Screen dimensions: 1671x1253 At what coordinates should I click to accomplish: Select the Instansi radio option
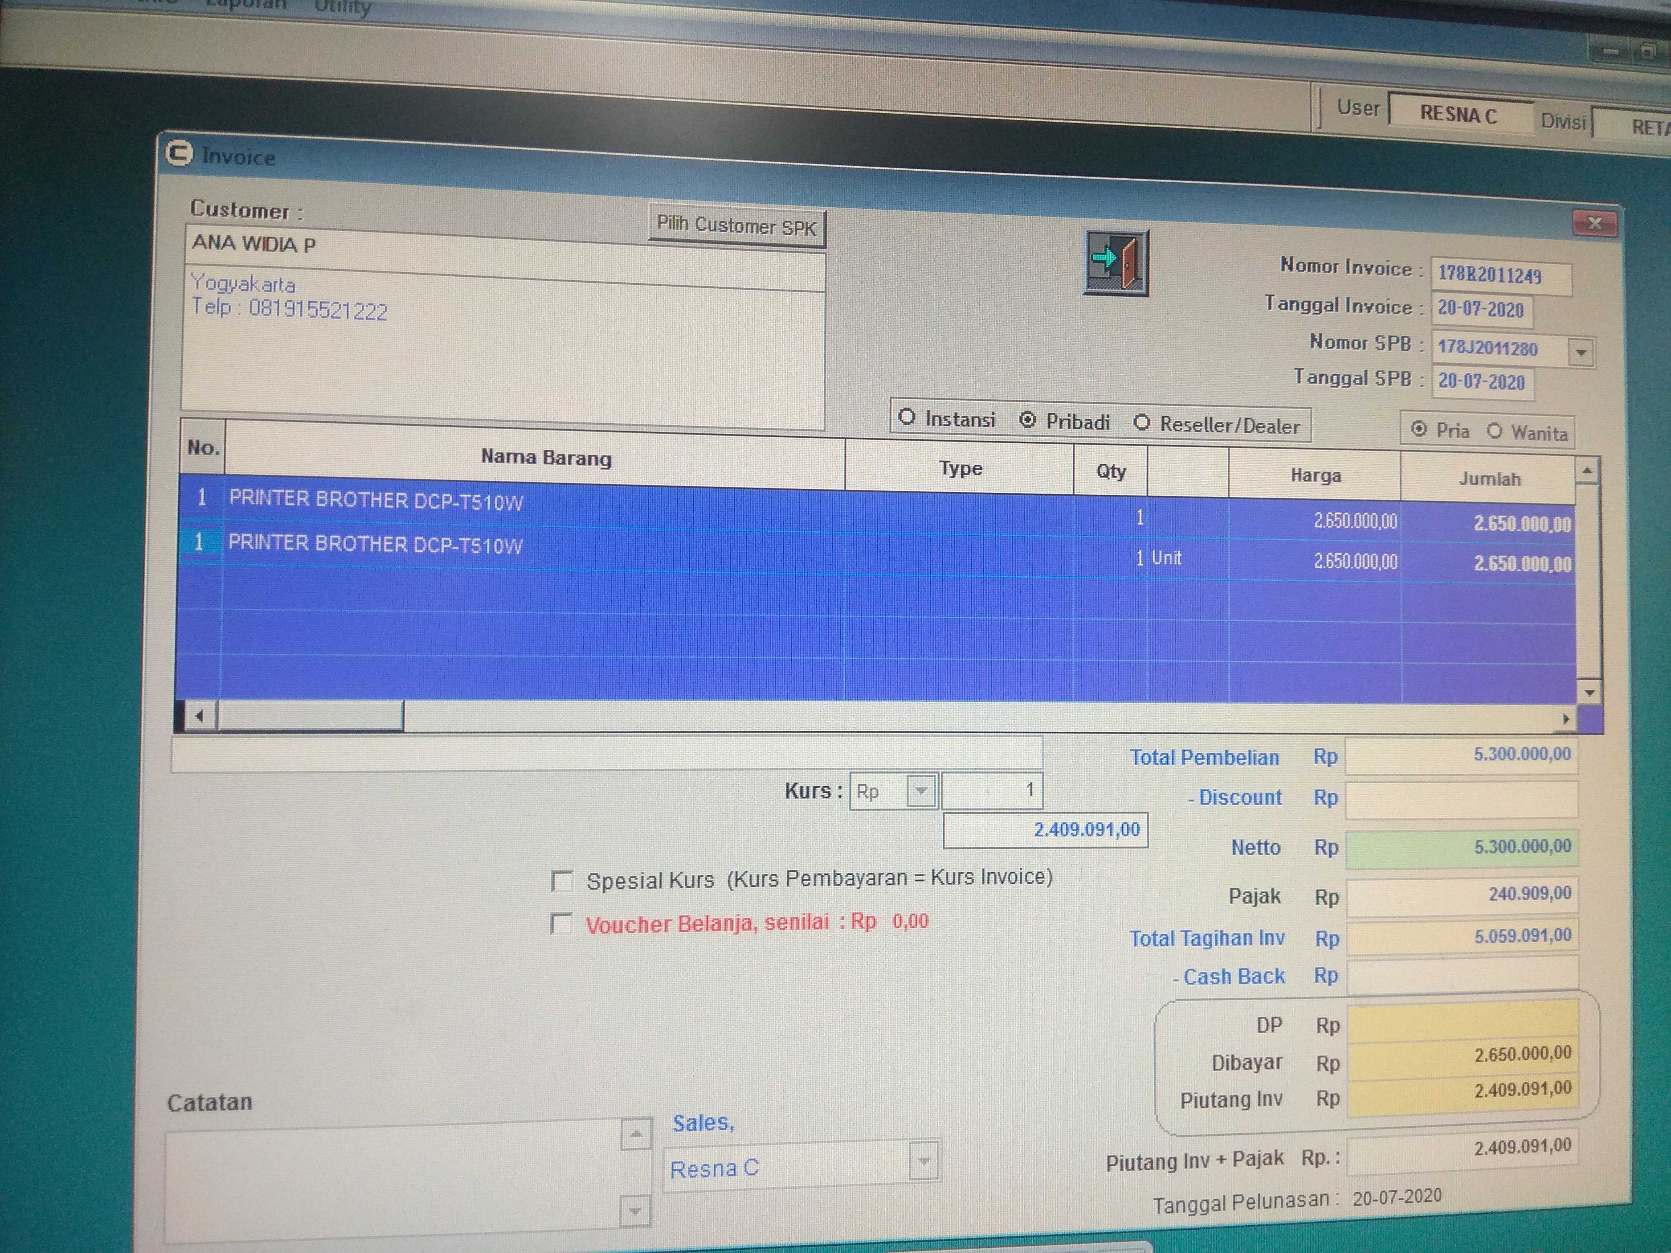coord(907,418)
